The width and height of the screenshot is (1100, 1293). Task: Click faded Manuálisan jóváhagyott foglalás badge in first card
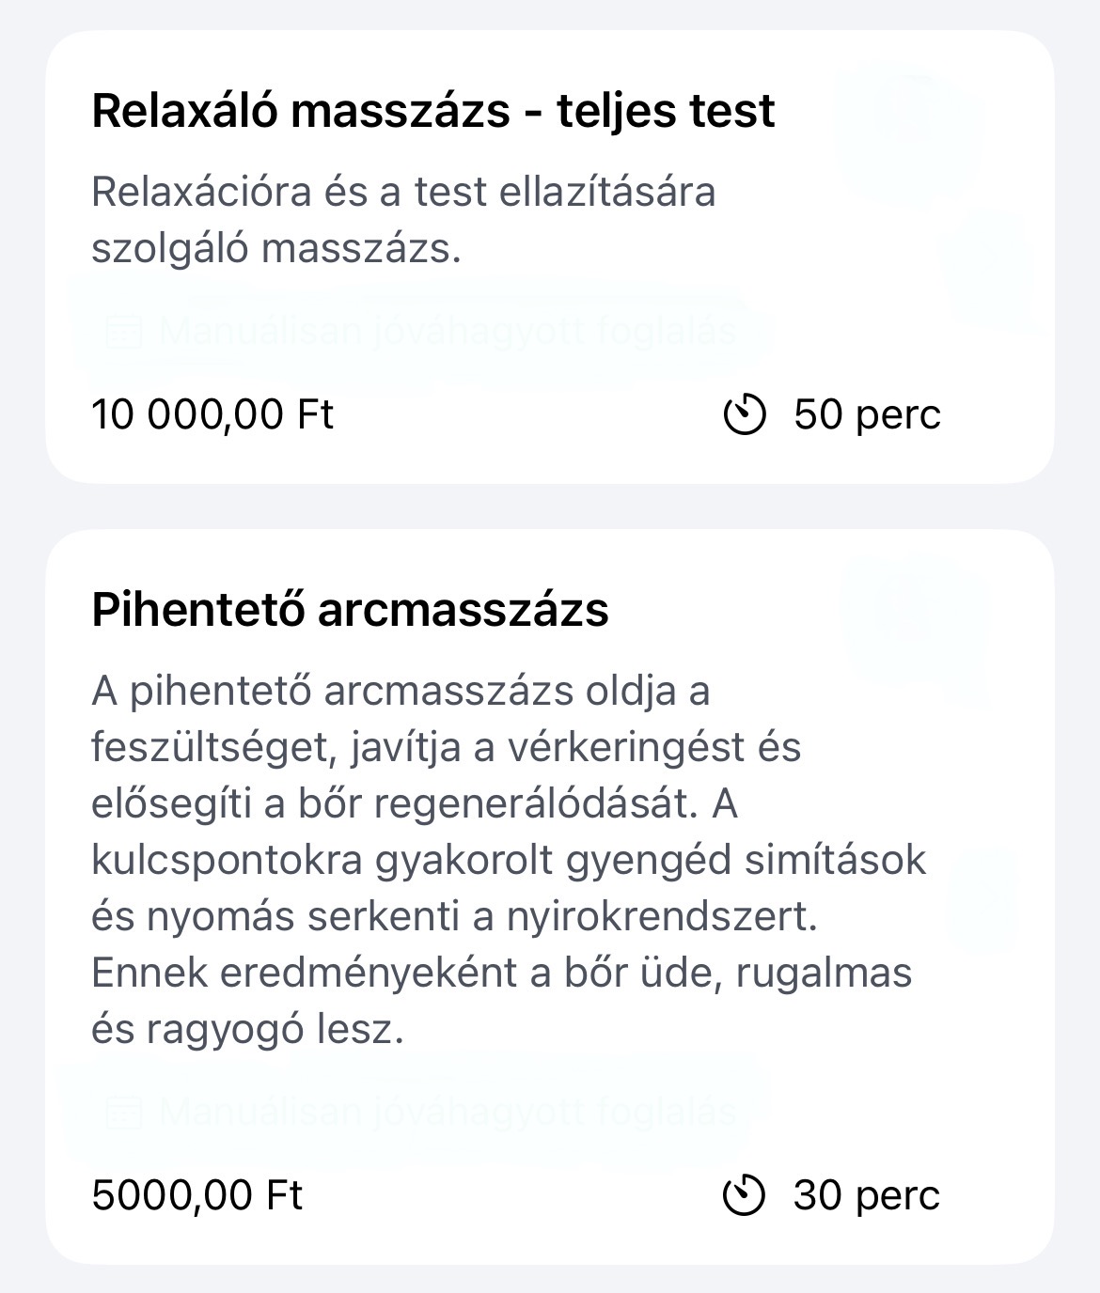pyautogui.click(x=419, y=332)
